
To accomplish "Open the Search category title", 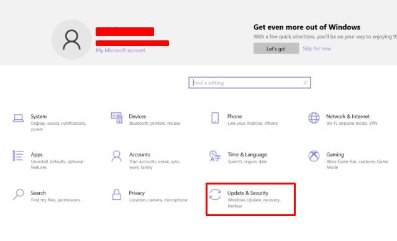I will pos(39,193).
